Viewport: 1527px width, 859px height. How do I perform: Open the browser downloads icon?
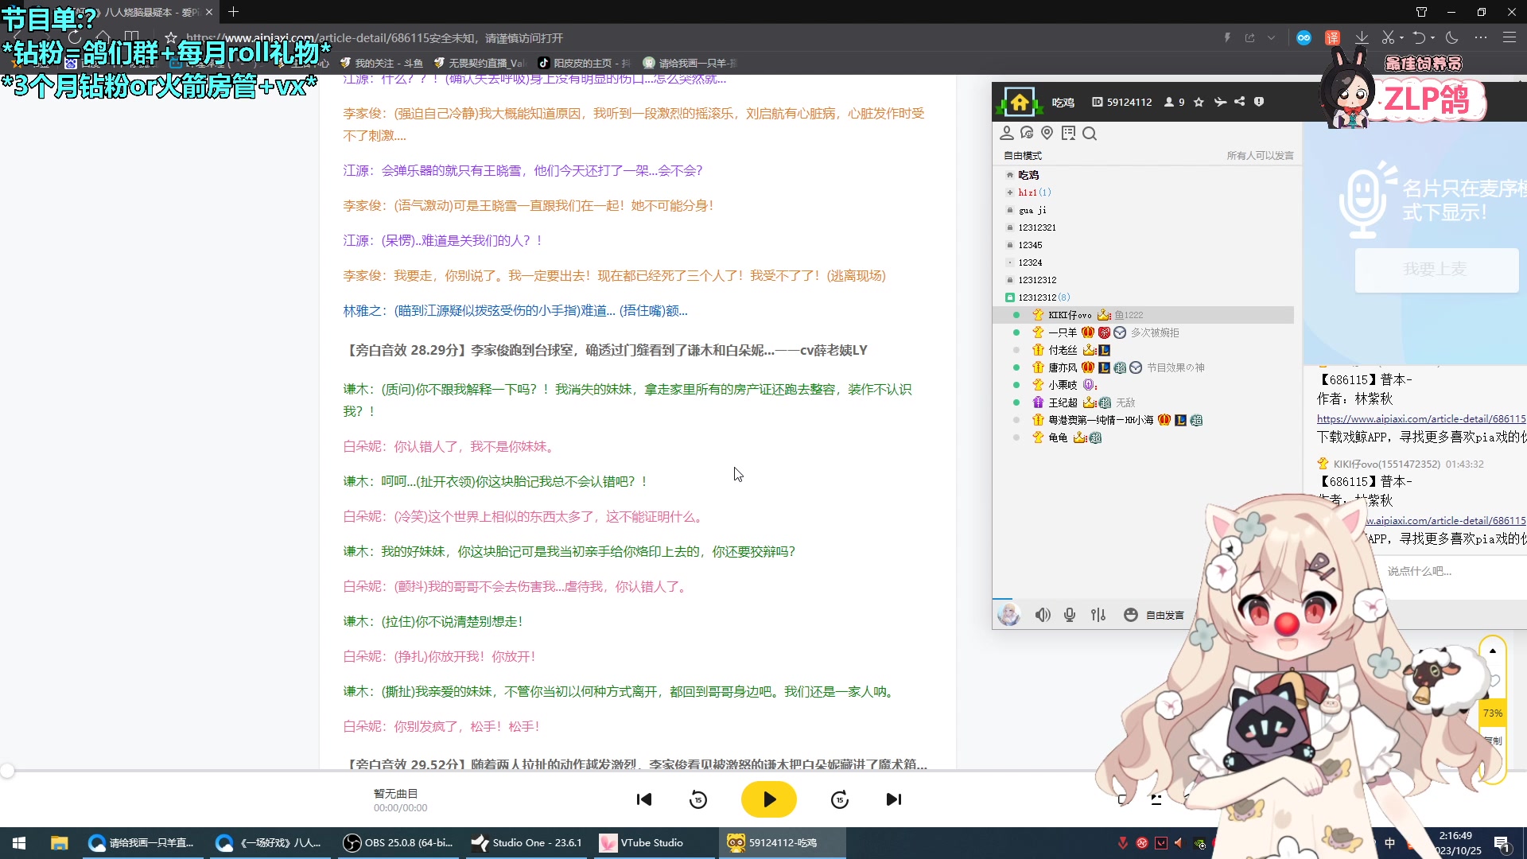click(1362, 37)
